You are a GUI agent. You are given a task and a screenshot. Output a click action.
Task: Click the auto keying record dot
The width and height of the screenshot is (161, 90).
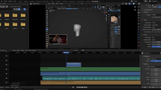click(x=73, y=87)
